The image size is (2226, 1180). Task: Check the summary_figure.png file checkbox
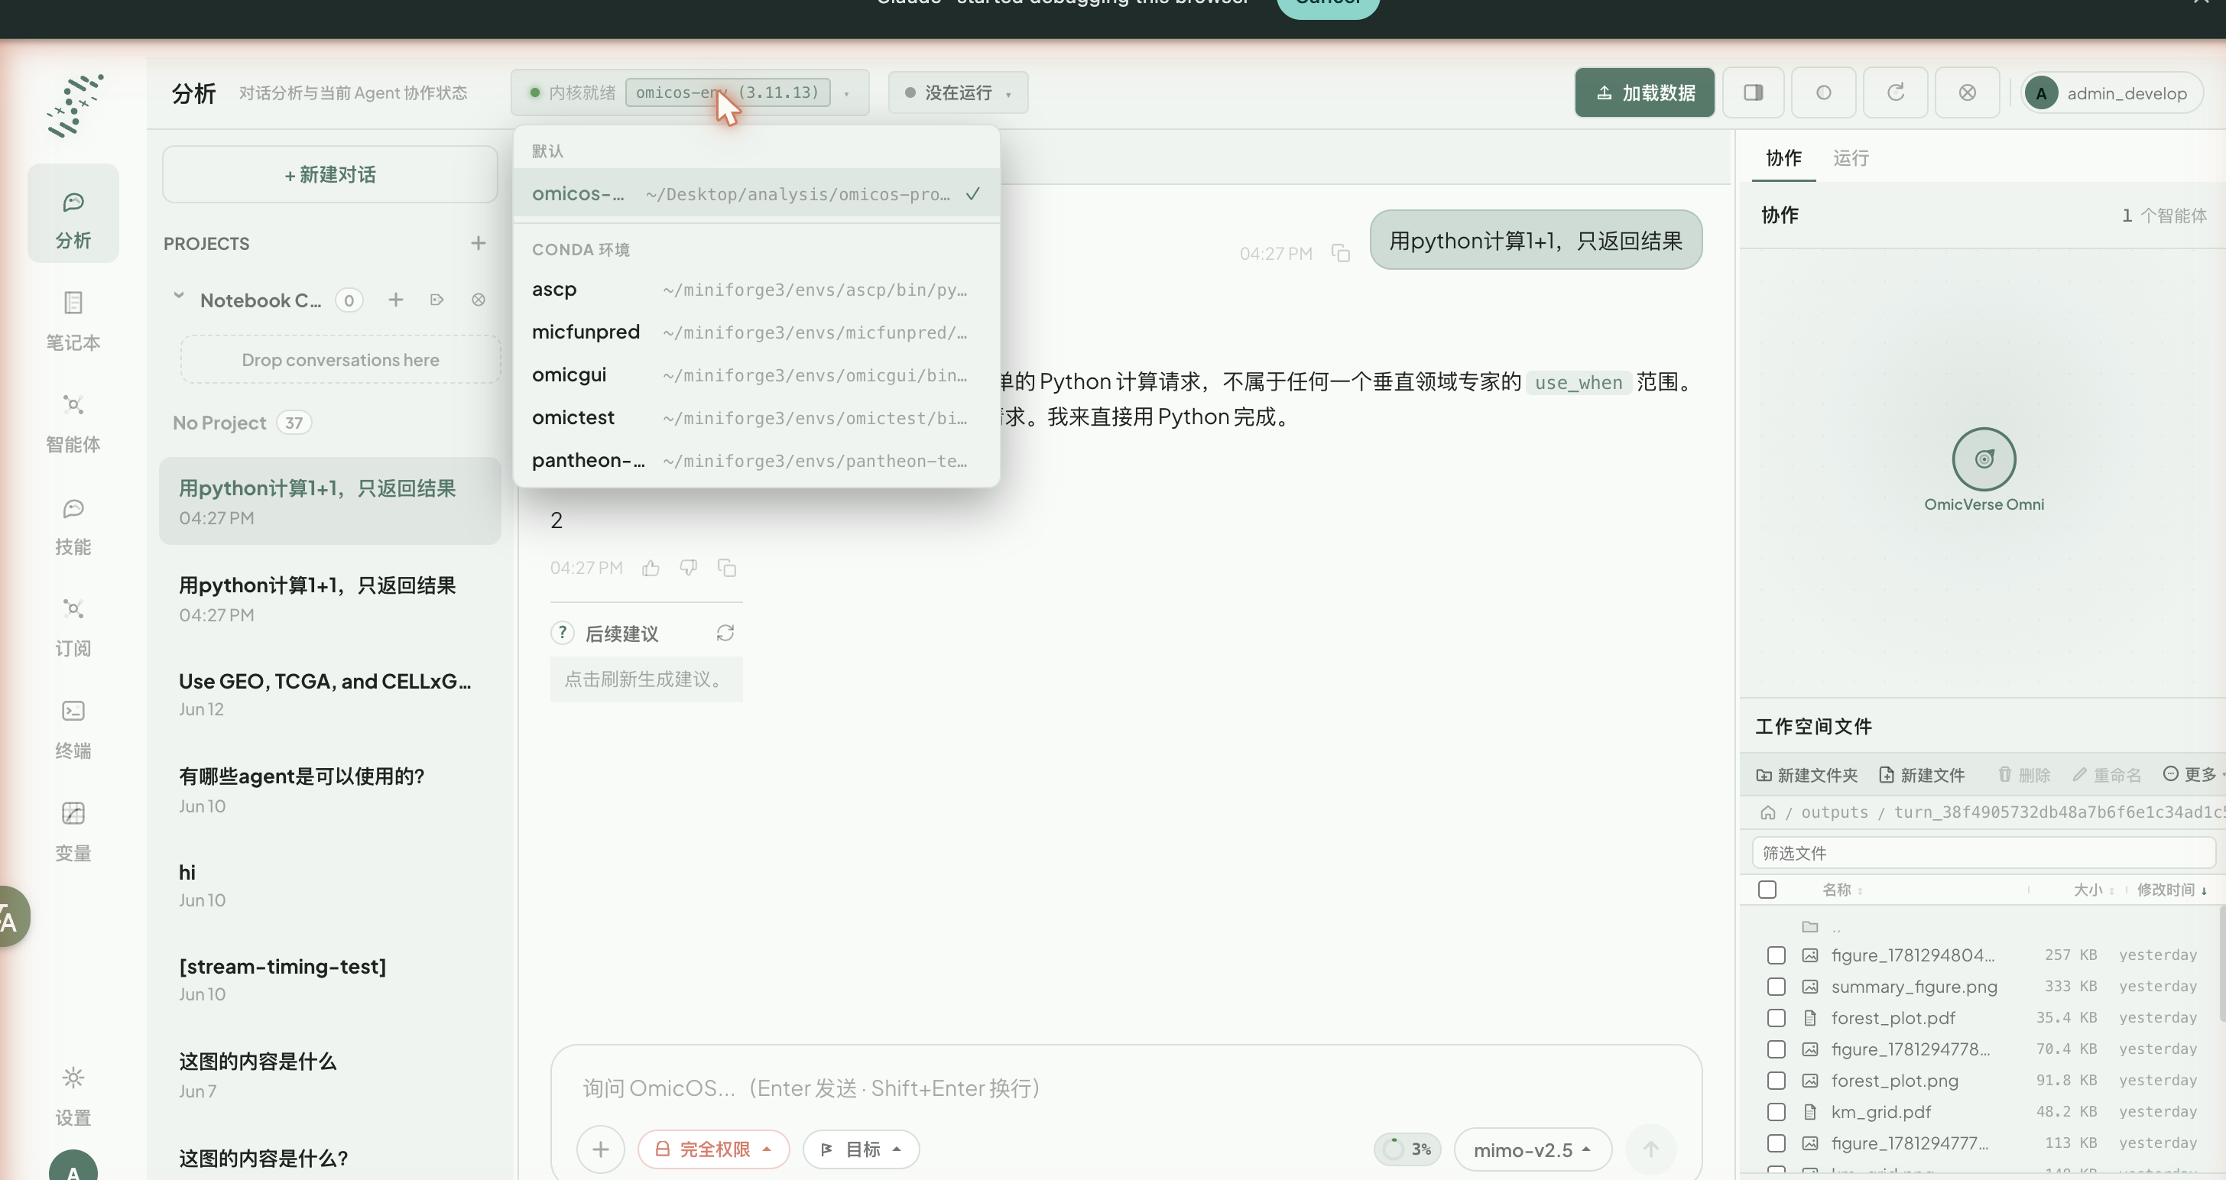coord(1776,987)
